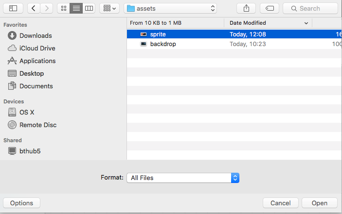Select iCloud Drive in the sidebar
The image size is (342, 214).
click(37, 48)
